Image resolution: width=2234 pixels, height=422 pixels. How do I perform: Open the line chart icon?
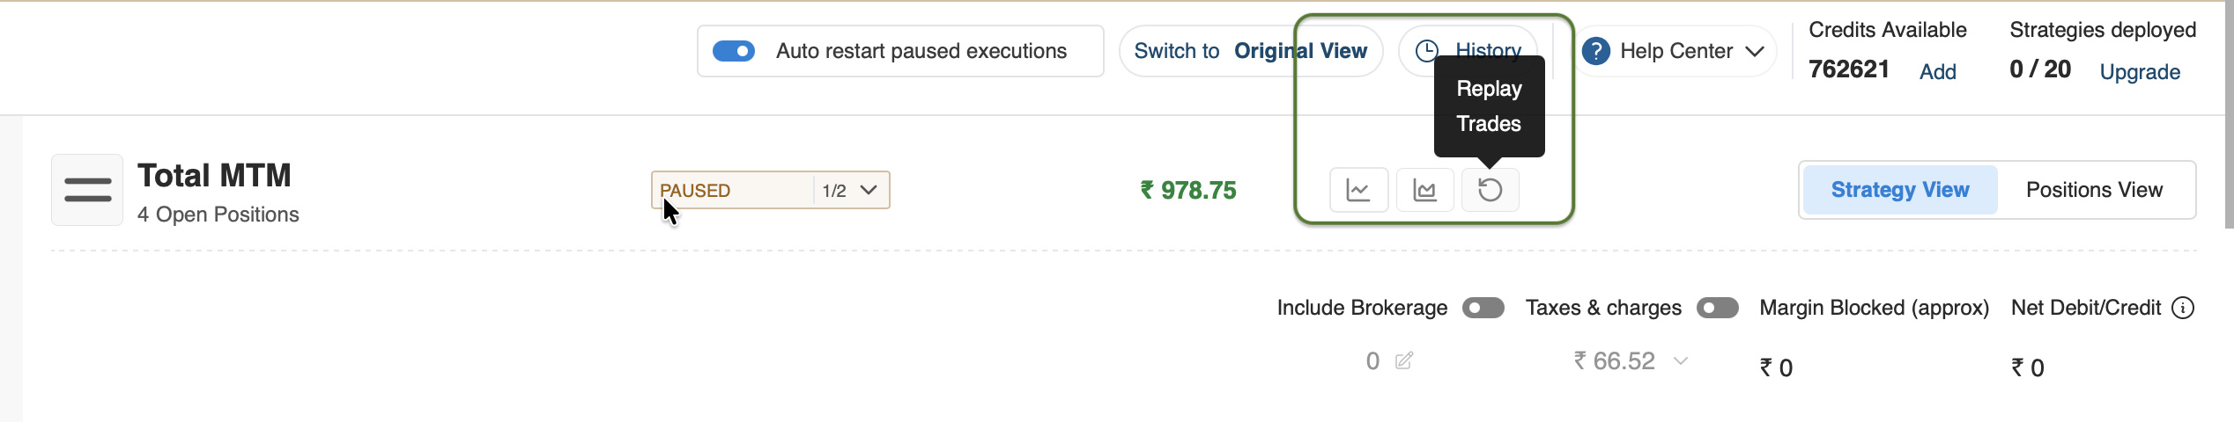pos(1358,190)
